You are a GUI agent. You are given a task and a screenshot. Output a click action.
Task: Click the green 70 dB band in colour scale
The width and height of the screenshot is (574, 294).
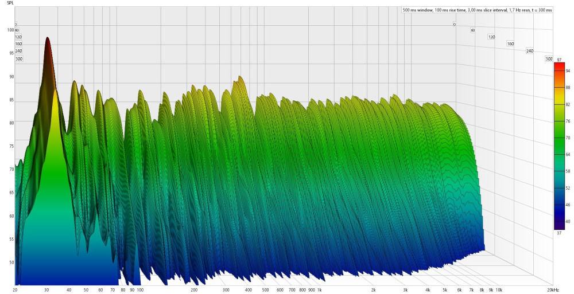559,138
